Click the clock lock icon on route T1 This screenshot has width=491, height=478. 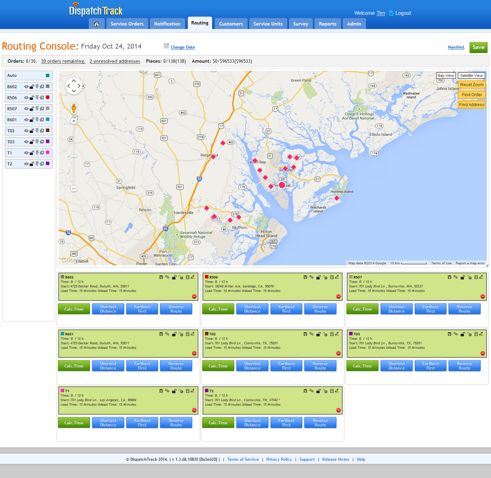coord(181,390)
